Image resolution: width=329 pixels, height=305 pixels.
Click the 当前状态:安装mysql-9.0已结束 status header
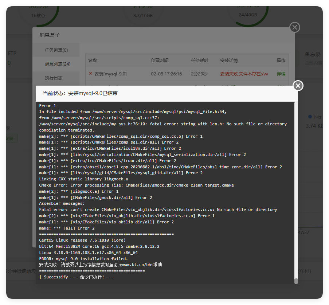click(80, 93)
